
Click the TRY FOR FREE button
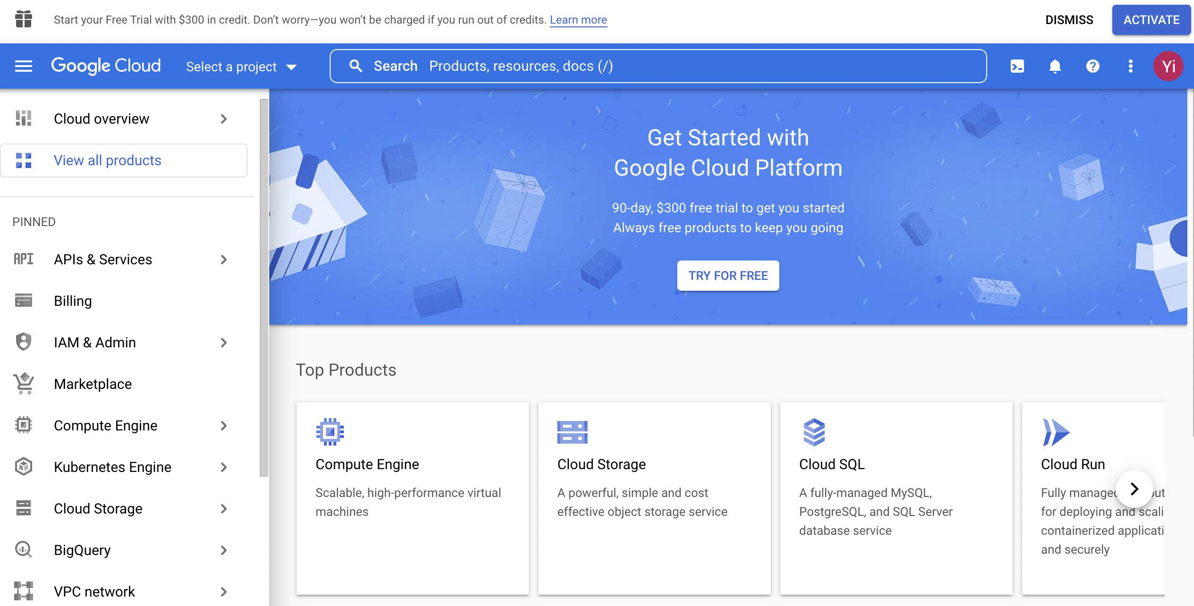[728, 276]
